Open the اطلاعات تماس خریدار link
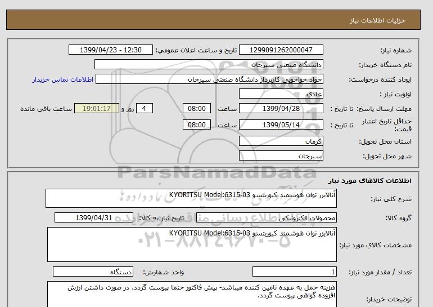Screen dimensions: 433x307 click(x=62, y=79)
